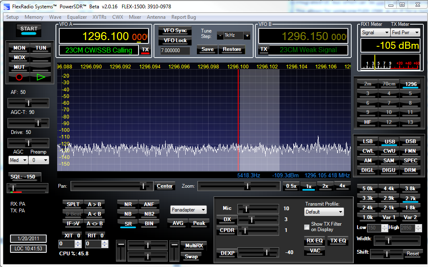Open the RX1 Meter Signal dropdown

(375, 33)
